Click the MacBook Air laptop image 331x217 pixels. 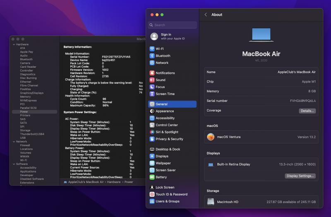point(261,35)
